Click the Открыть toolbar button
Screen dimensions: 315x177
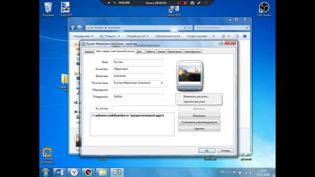click(108, 36)
